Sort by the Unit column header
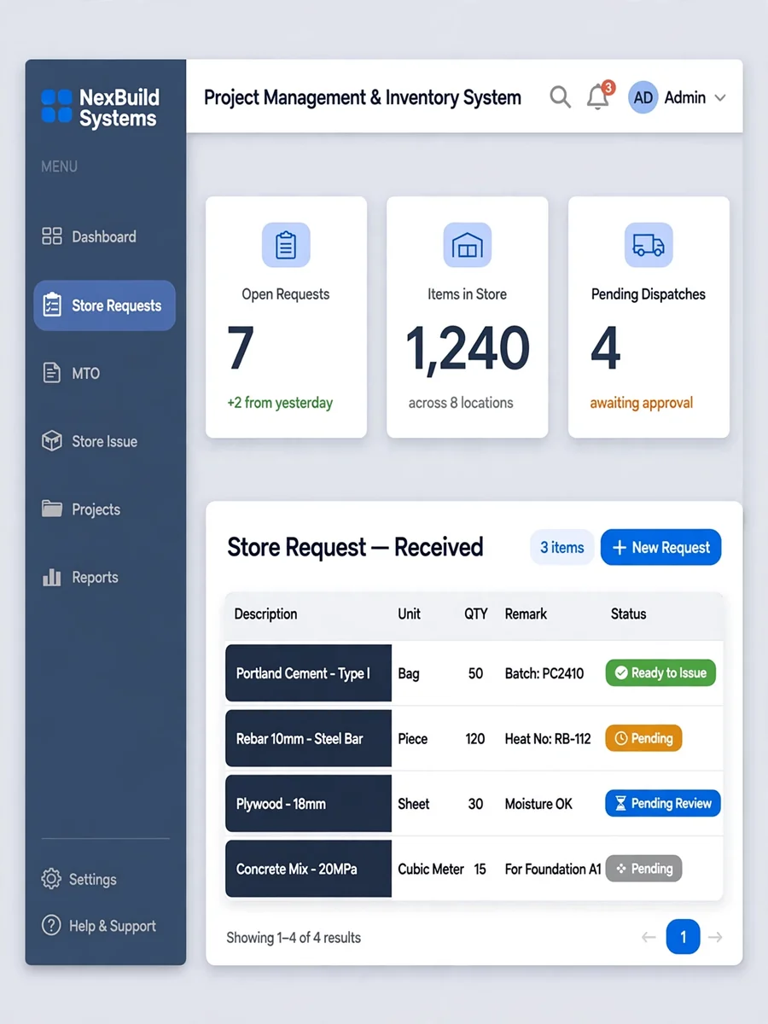768x1024 pixels. pyautogui.click(x=409, y=614)
